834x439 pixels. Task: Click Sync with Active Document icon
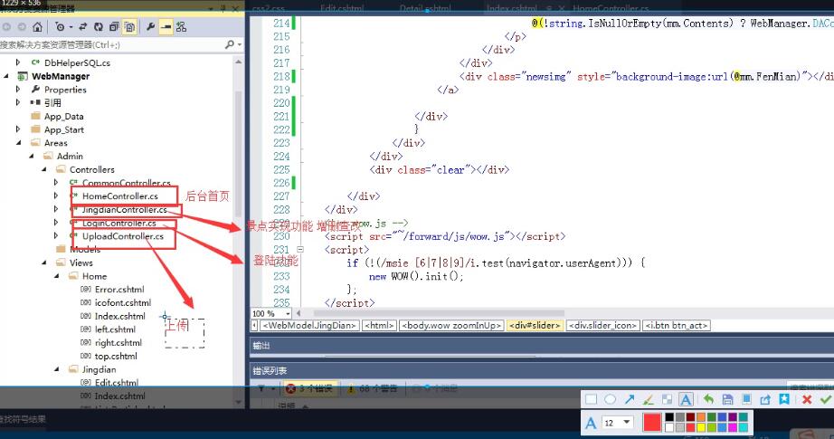pos(83,26)
